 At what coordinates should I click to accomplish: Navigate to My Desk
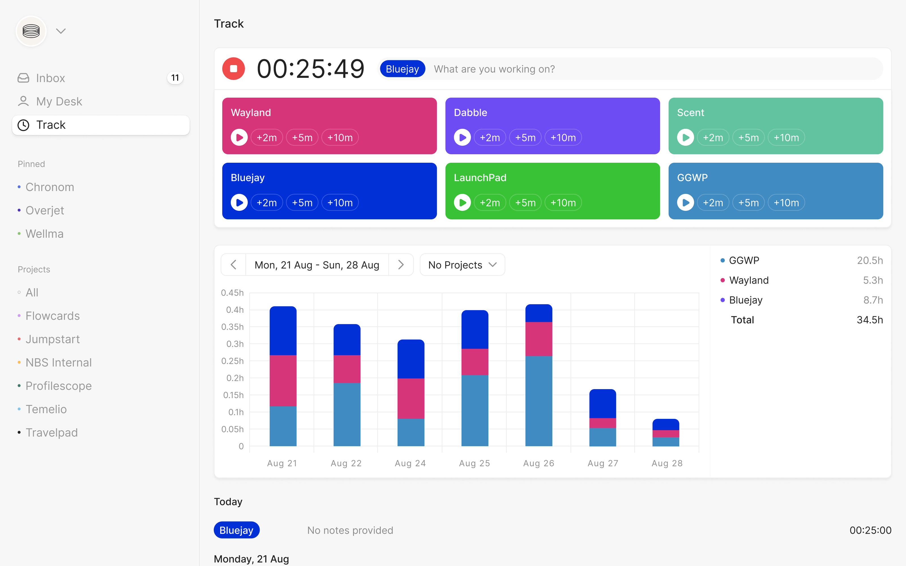click(59, 101)
